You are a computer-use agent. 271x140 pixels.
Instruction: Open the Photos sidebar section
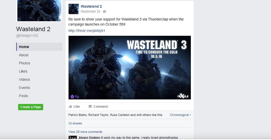tap(25, 63)
